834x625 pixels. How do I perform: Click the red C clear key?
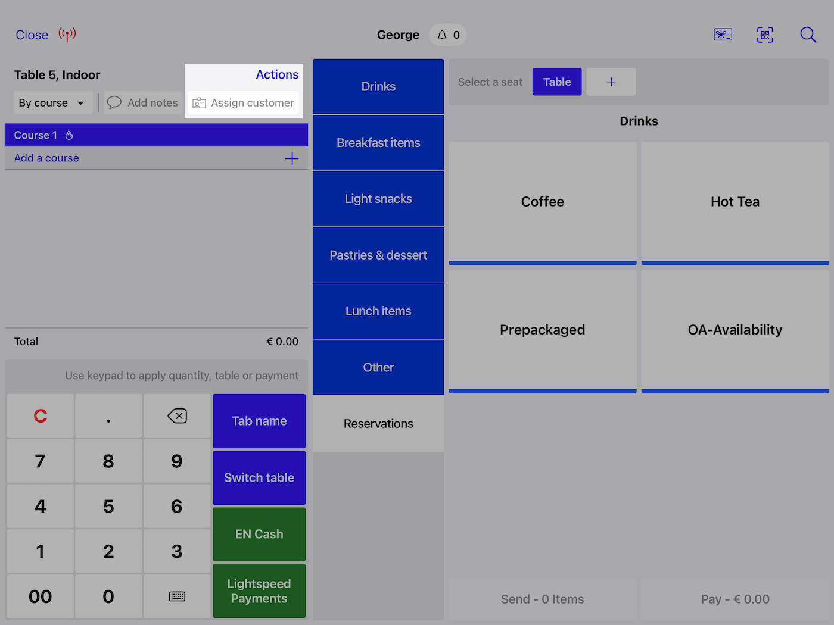click(41, 416)
